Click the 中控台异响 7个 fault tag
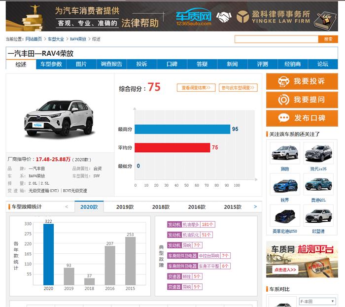 click(199, 256)
